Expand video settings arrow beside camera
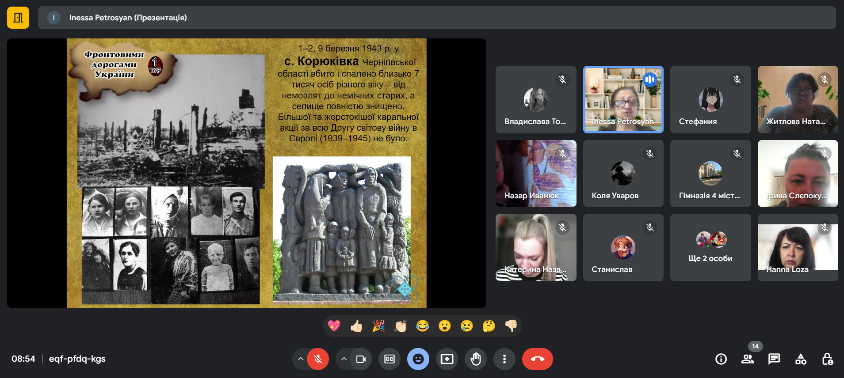The image size is (844, 378). [344, 359]
